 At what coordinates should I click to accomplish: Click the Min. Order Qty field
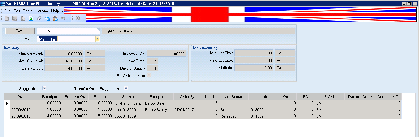pos(166,54)
